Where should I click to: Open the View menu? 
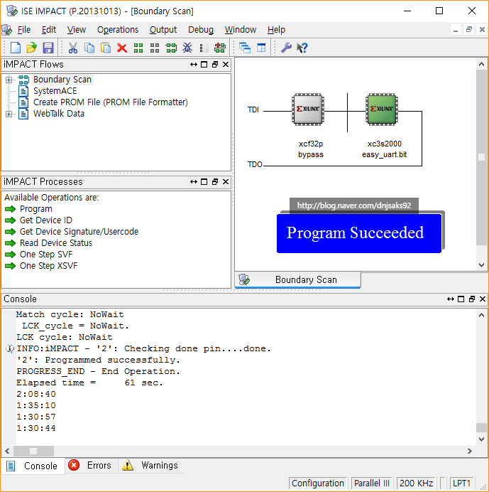(x=77, y=30)
